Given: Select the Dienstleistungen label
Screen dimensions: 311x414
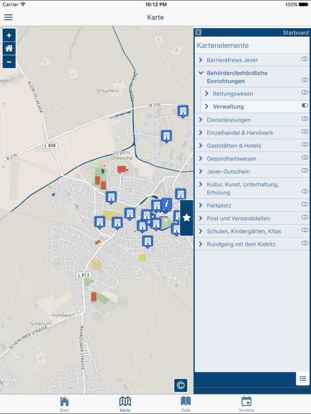Looking at the screenshot, I should (x=228, y=120).
